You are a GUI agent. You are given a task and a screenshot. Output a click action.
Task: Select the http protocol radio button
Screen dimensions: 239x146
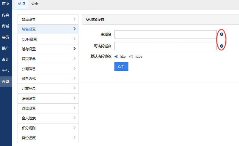pyautogui.click(x=116, y=57)
